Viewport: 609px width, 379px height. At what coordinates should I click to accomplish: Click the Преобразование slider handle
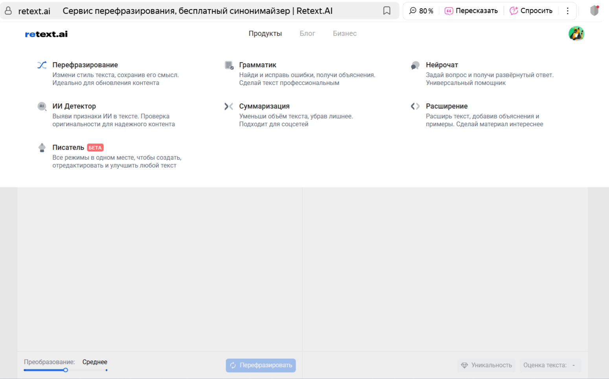coord(66,370)
